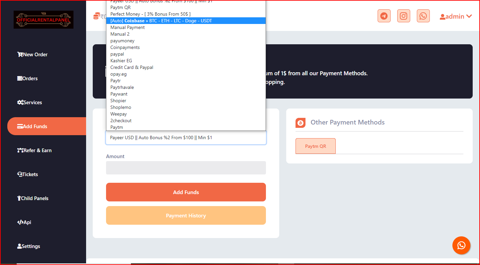Click the Instagram icon in header
This screenshot has height=265, width=480.
tap(404, 16)
